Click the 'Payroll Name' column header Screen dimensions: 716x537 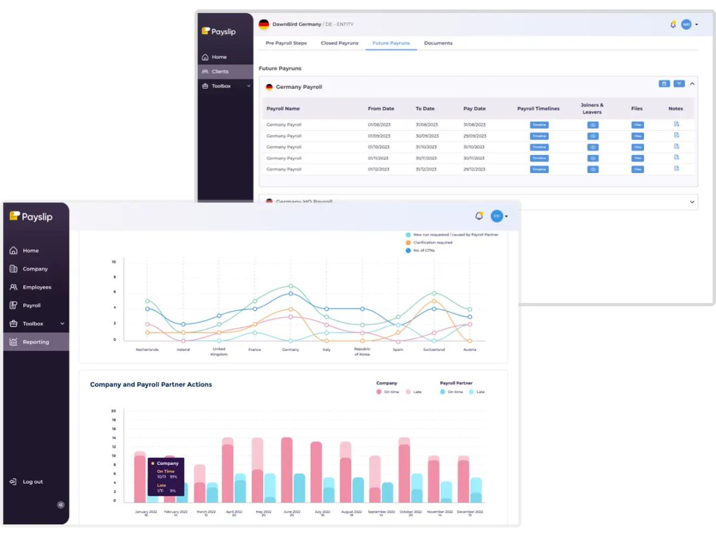click(283, 109)
